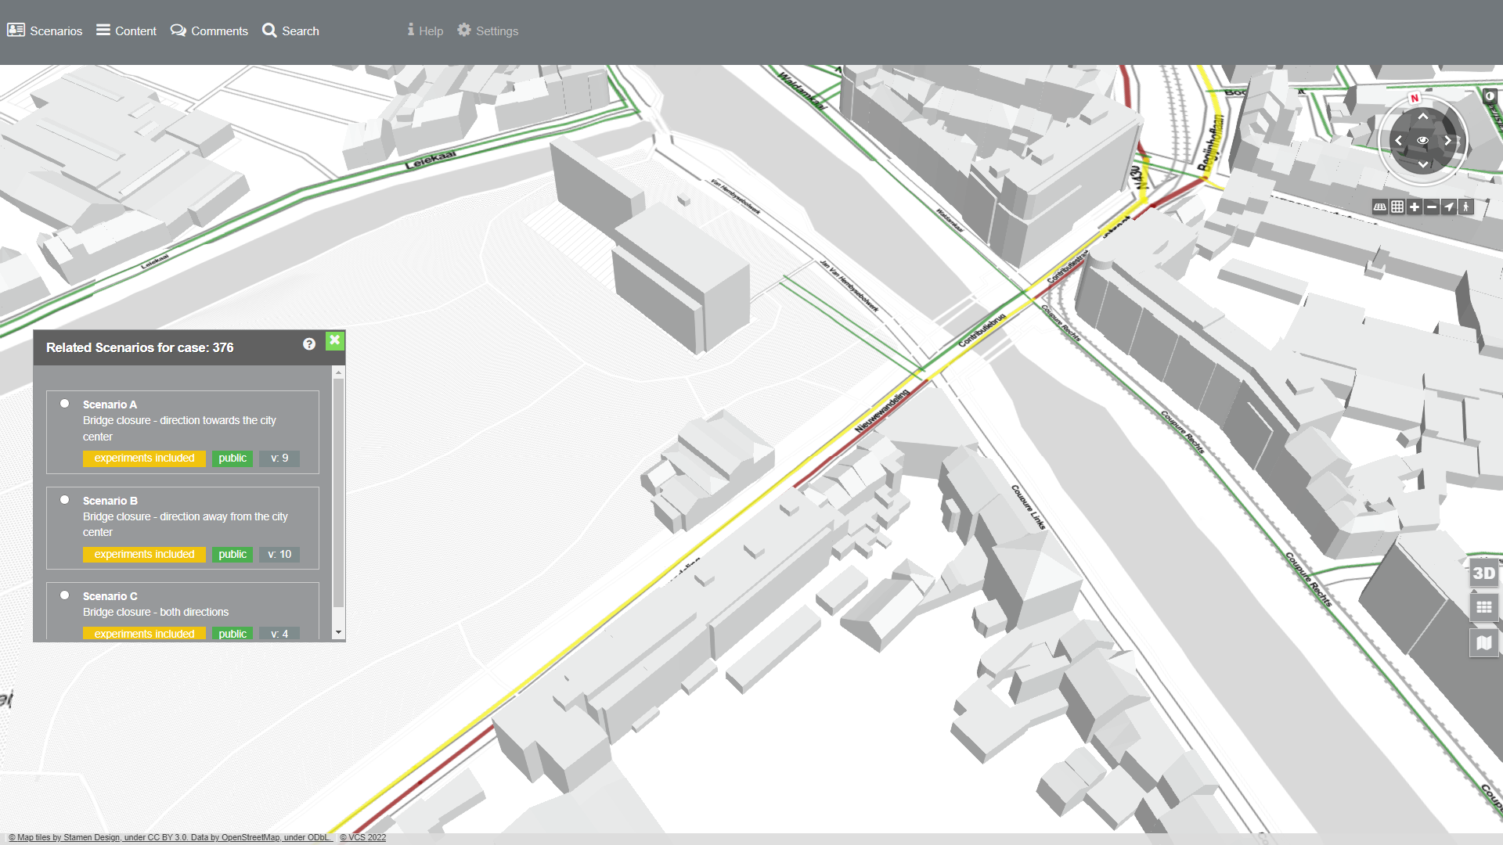
Task: Open the Comments menu
Action: coord(209,31)
